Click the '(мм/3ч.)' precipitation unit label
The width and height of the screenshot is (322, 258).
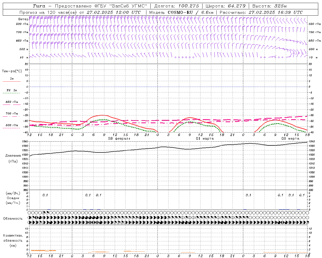13,193
